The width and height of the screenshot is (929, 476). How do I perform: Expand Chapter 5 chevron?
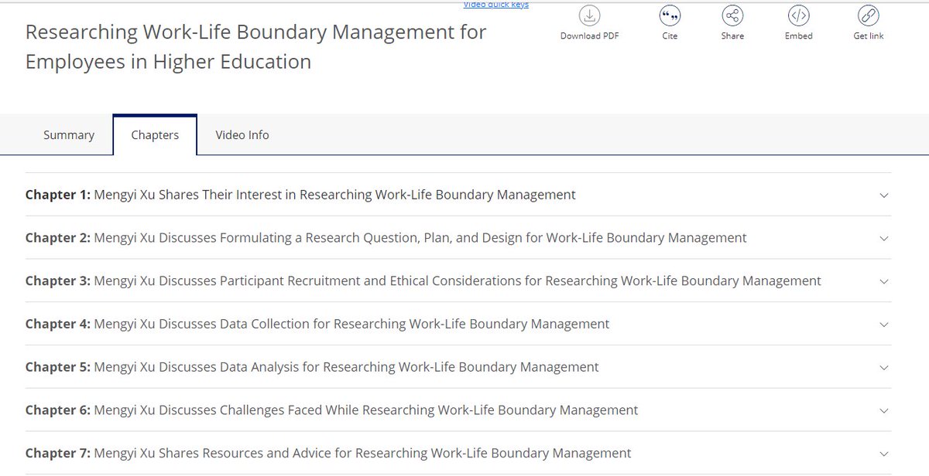(x=884, y=368)
